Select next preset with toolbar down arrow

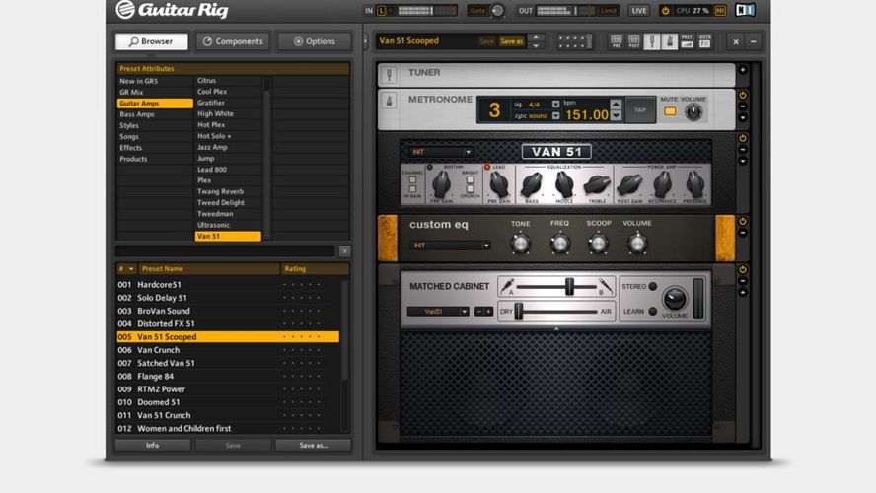536,45
